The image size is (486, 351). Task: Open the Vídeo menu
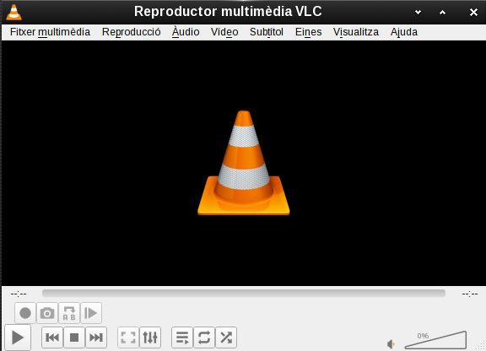[x=224, y=32]
